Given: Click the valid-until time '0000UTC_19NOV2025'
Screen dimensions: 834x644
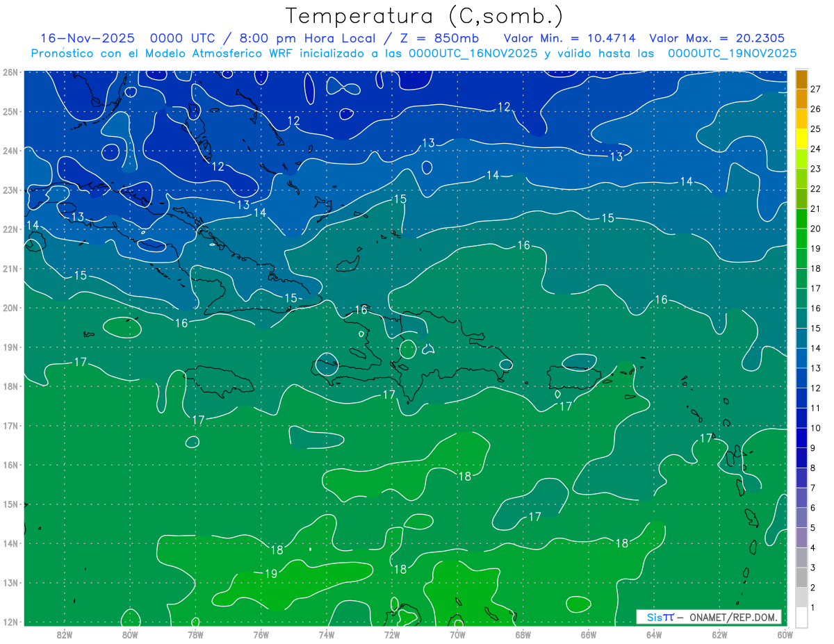Looking at the screenshot, I should [732, 53].
